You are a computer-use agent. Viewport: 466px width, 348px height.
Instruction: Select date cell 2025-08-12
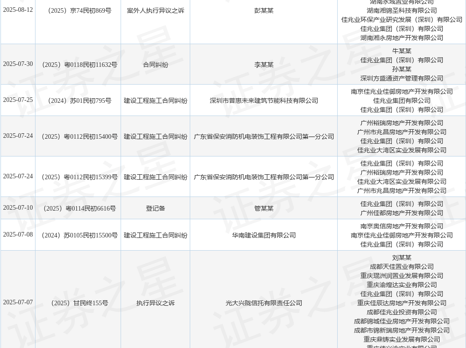pos(18,10)
